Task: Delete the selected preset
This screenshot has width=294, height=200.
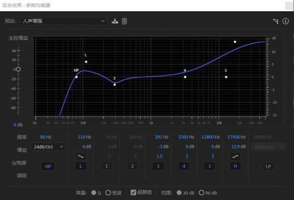Action: (124, 21)
